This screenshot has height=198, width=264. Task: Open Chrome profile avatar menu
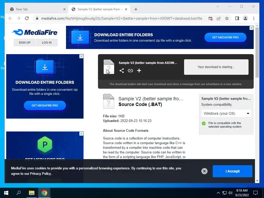[x=245, y=18]
